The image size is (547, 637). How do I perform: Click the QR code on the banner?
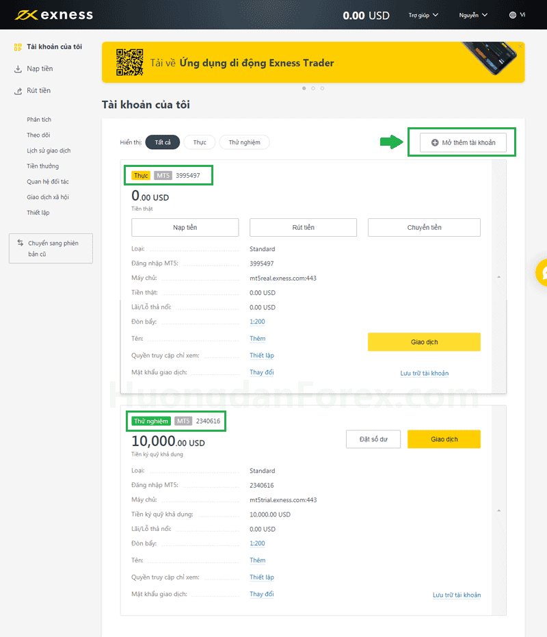point(129,62)
